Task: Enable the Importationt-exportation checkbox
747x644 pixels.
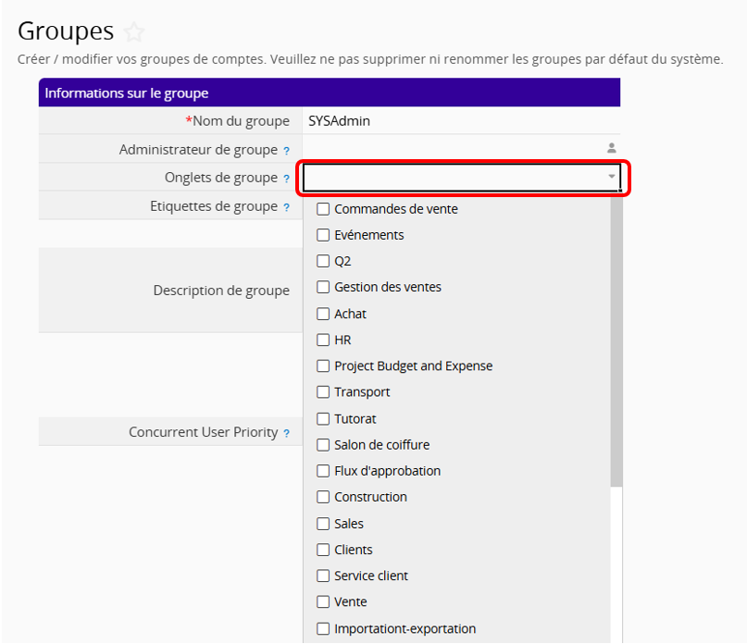Action: pyautogui.click(x=323, y=629)
